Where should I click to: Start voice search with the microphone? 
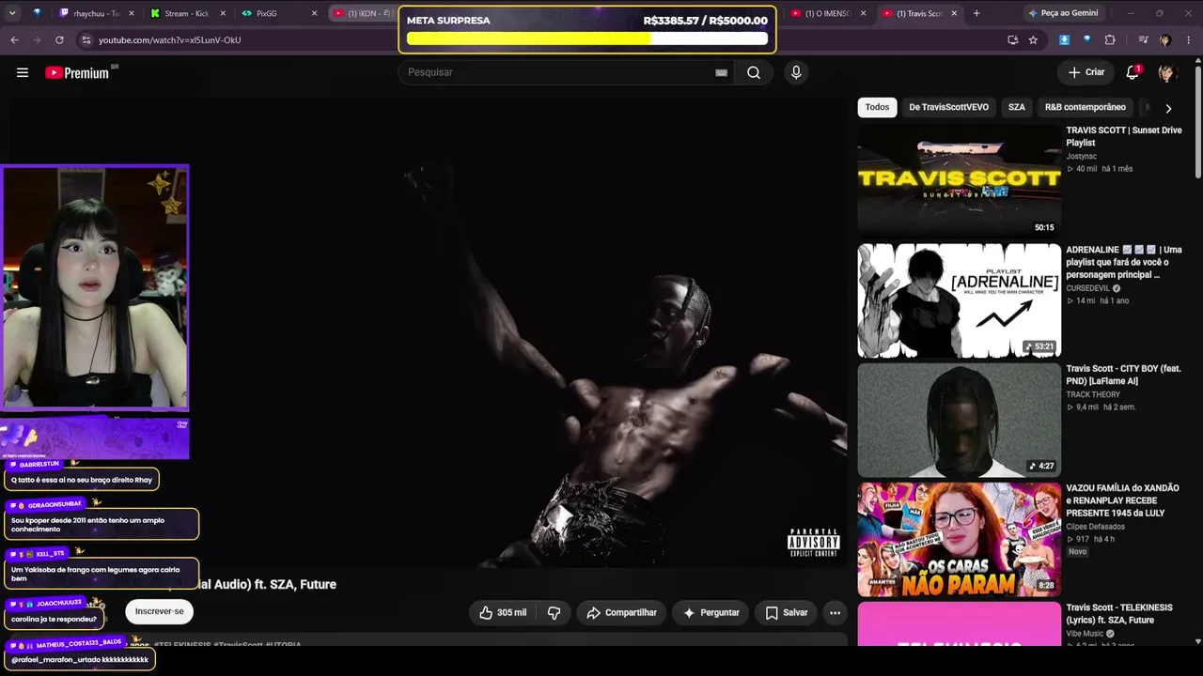(x=796, y=72)
